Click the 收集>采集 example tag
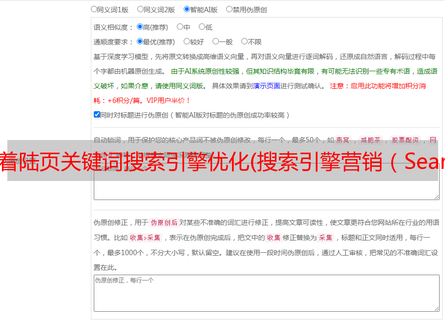 (x=145, y=238)
